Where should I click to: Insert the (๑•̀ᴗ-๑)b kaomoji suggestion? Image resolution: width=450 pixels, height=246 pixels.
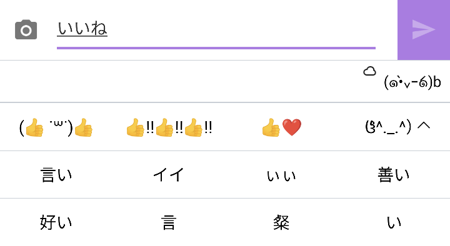412,83
